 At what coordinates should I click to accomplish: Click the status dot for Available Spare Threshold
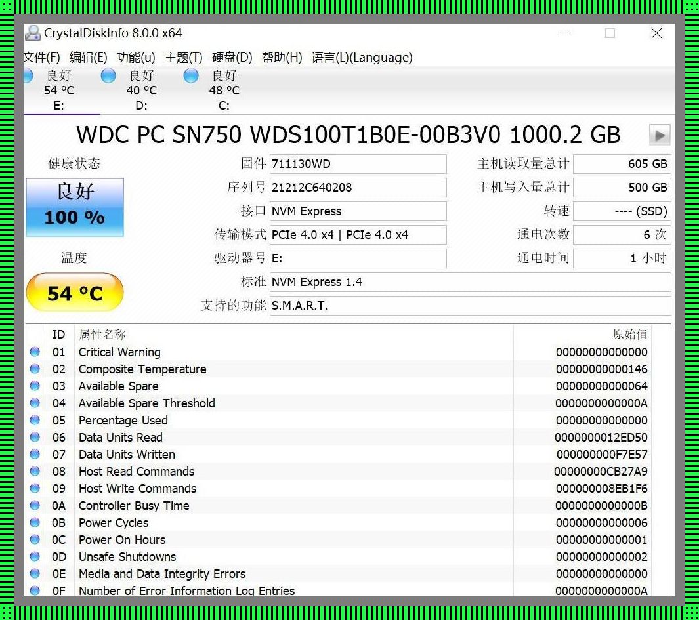(x=35, y=403)
